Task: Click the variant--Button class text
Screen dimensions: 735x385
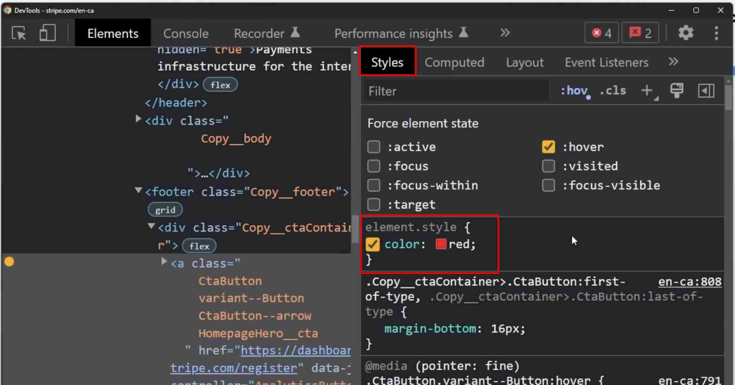Action: [251, 298]
